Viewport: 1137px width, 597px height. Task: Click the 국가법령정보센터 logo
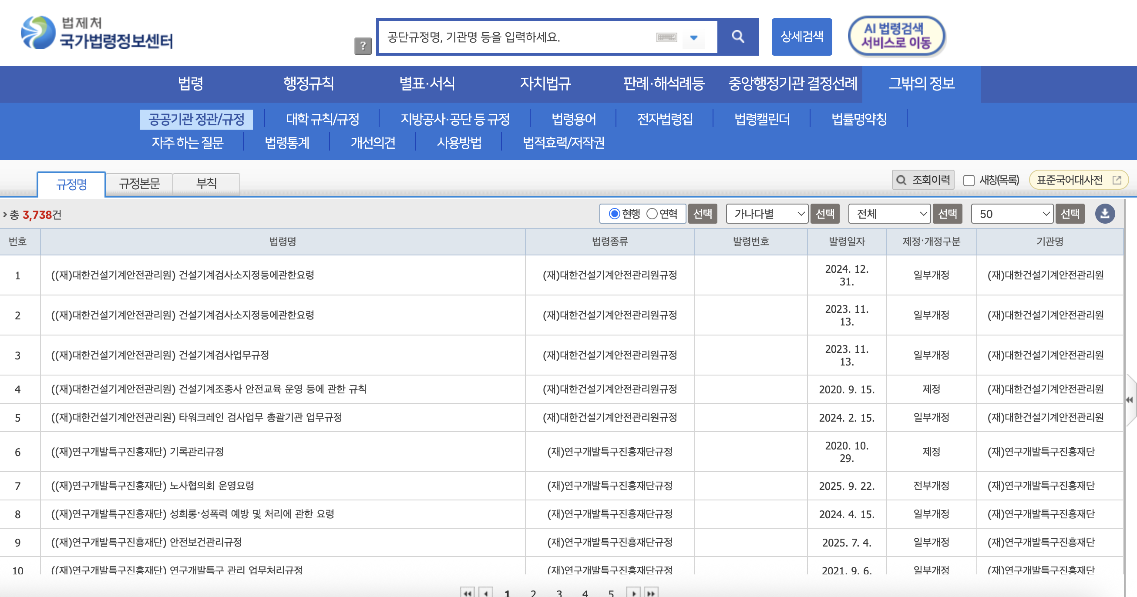(97, 33)
